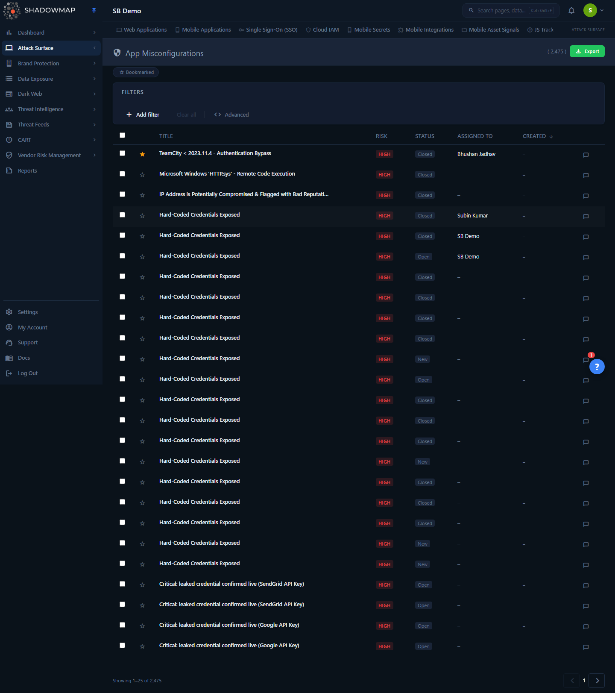Viewport: 615px width, 693px height.
Task: Click the Log Out icon
Action: [x=9, y=373]
